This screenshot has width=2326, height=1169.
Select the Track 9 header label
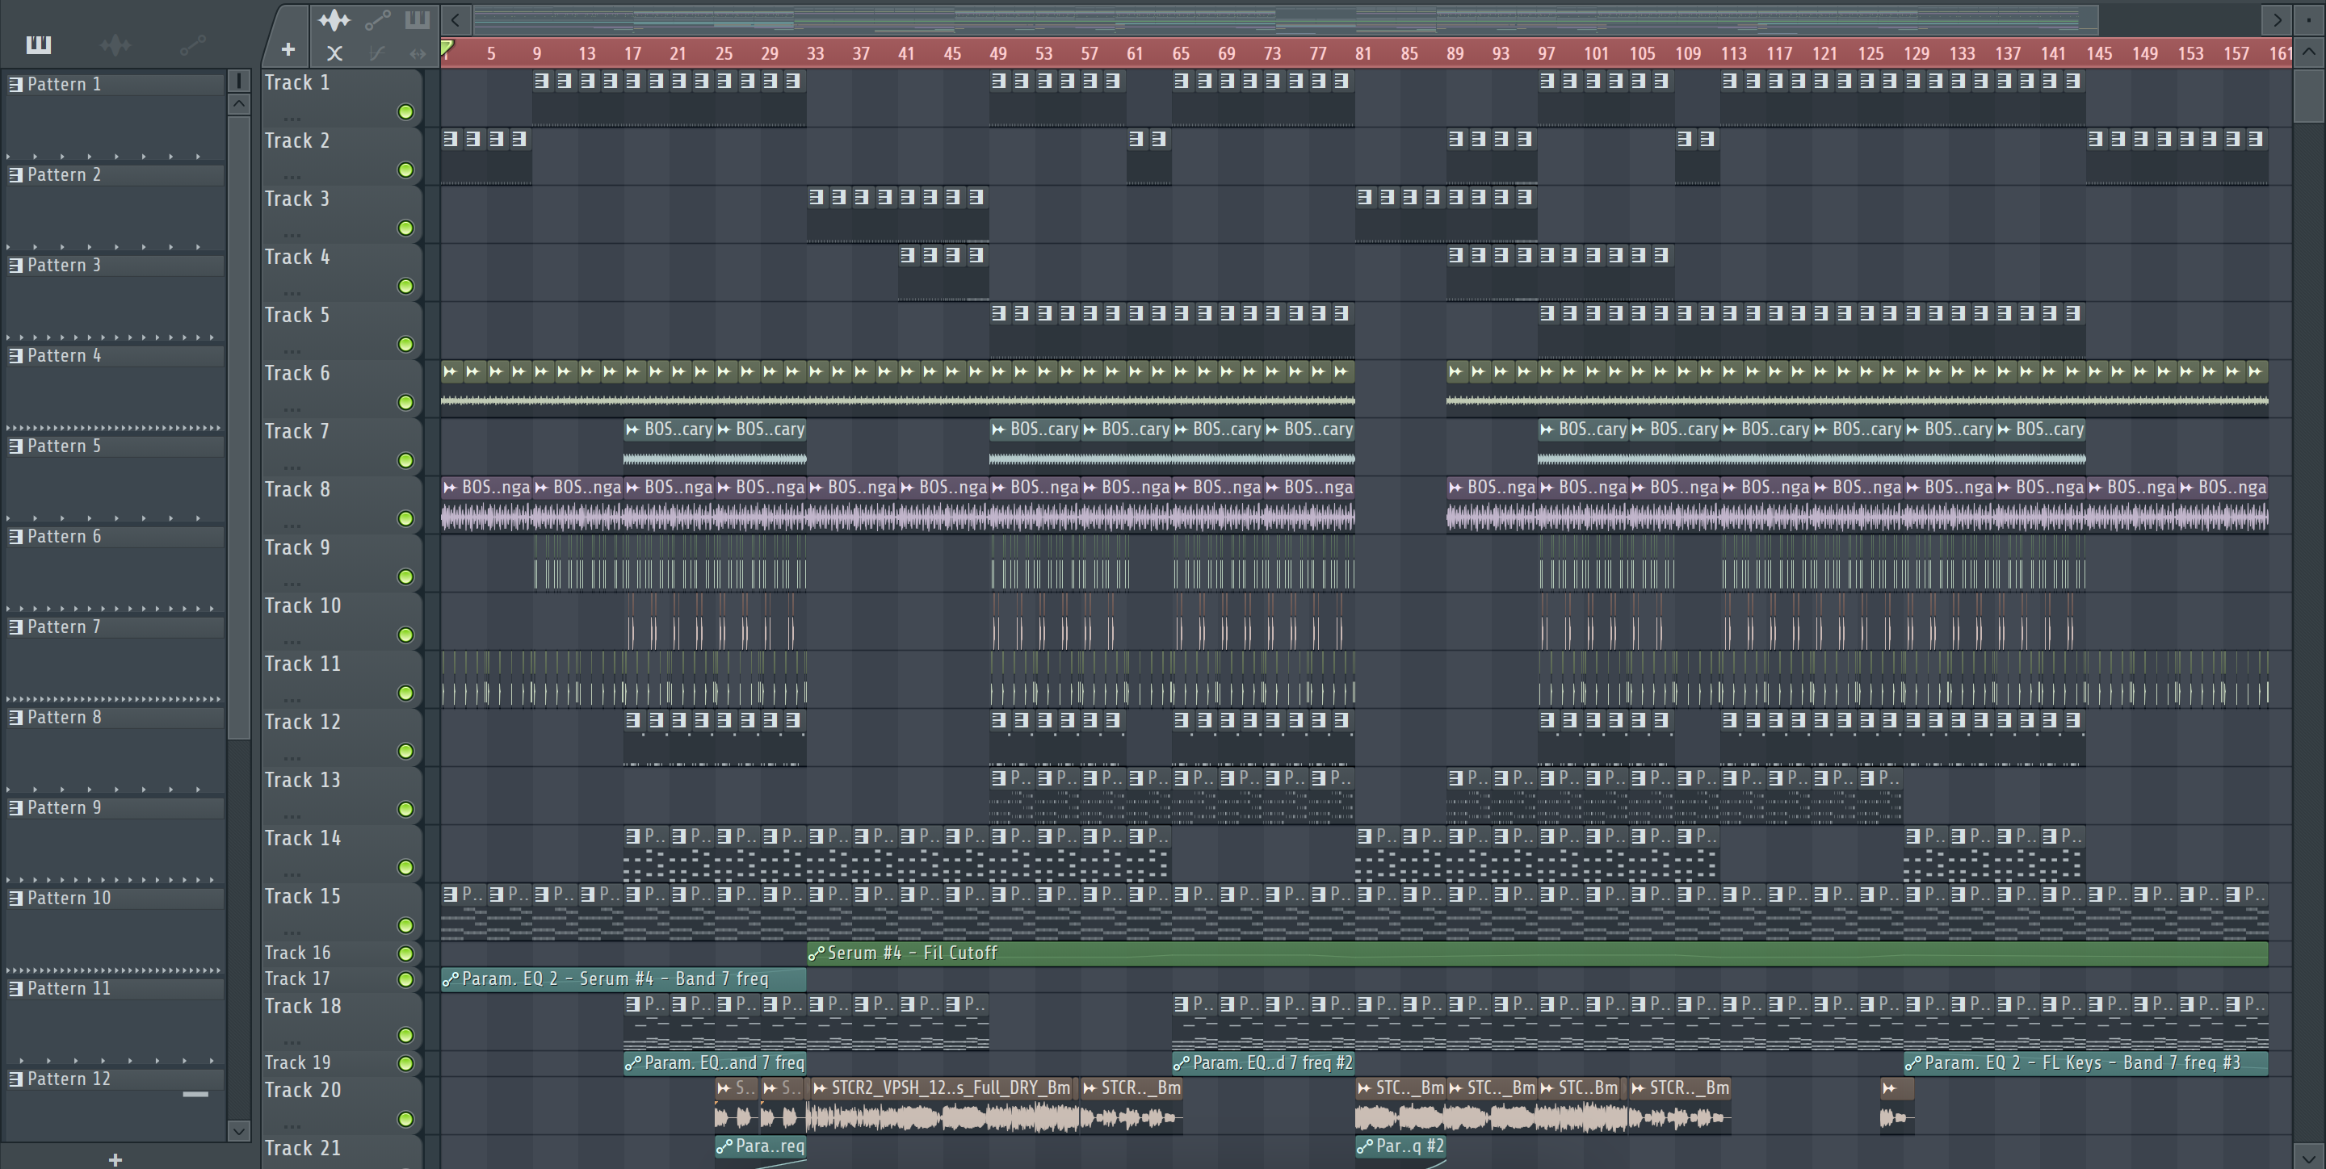[x=297, y=548]
